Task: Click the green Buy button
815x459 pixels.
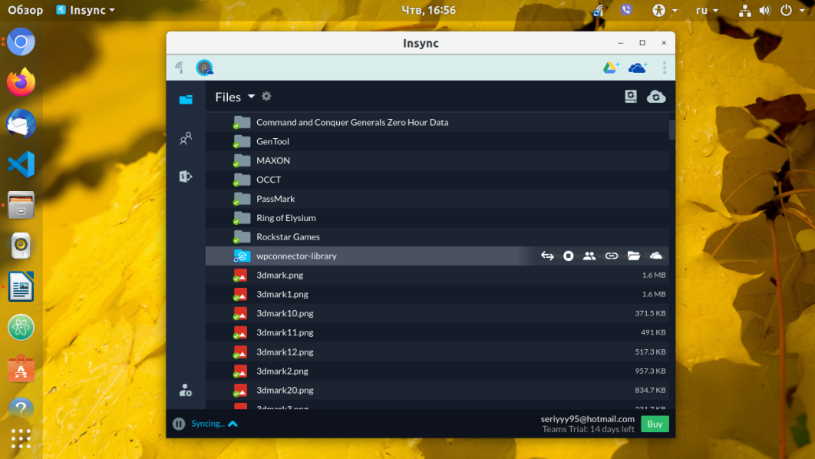Action: 655,424
